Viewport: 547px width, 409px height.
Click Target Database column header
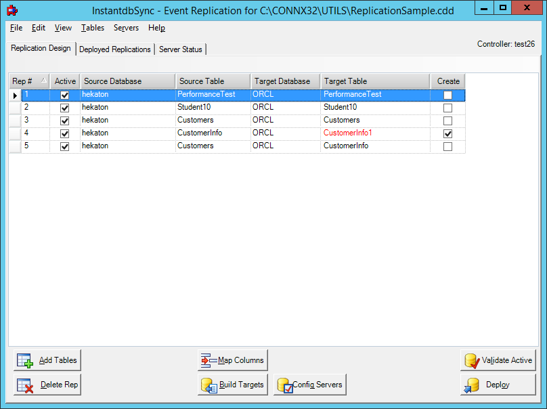284,81
